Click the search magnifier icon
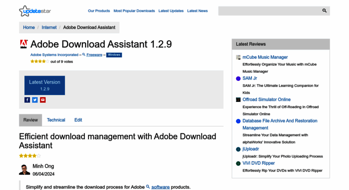This screenshot has width=349, height=190. (x=324, y=11)
